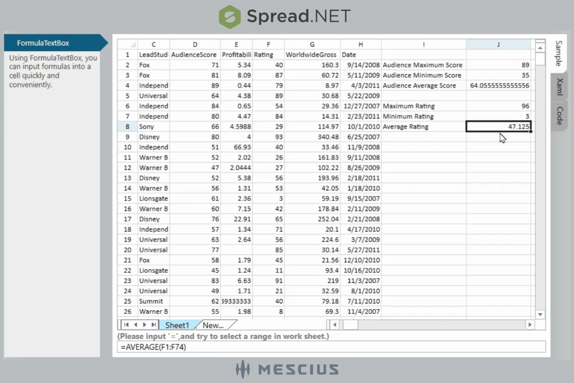The height and width of the screenshot is (383, 574).
Task: Click the horizontal scrollbar left arrow
Action: 334,325
